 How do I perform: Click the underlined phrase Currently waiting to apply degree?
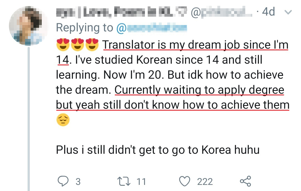199,90
